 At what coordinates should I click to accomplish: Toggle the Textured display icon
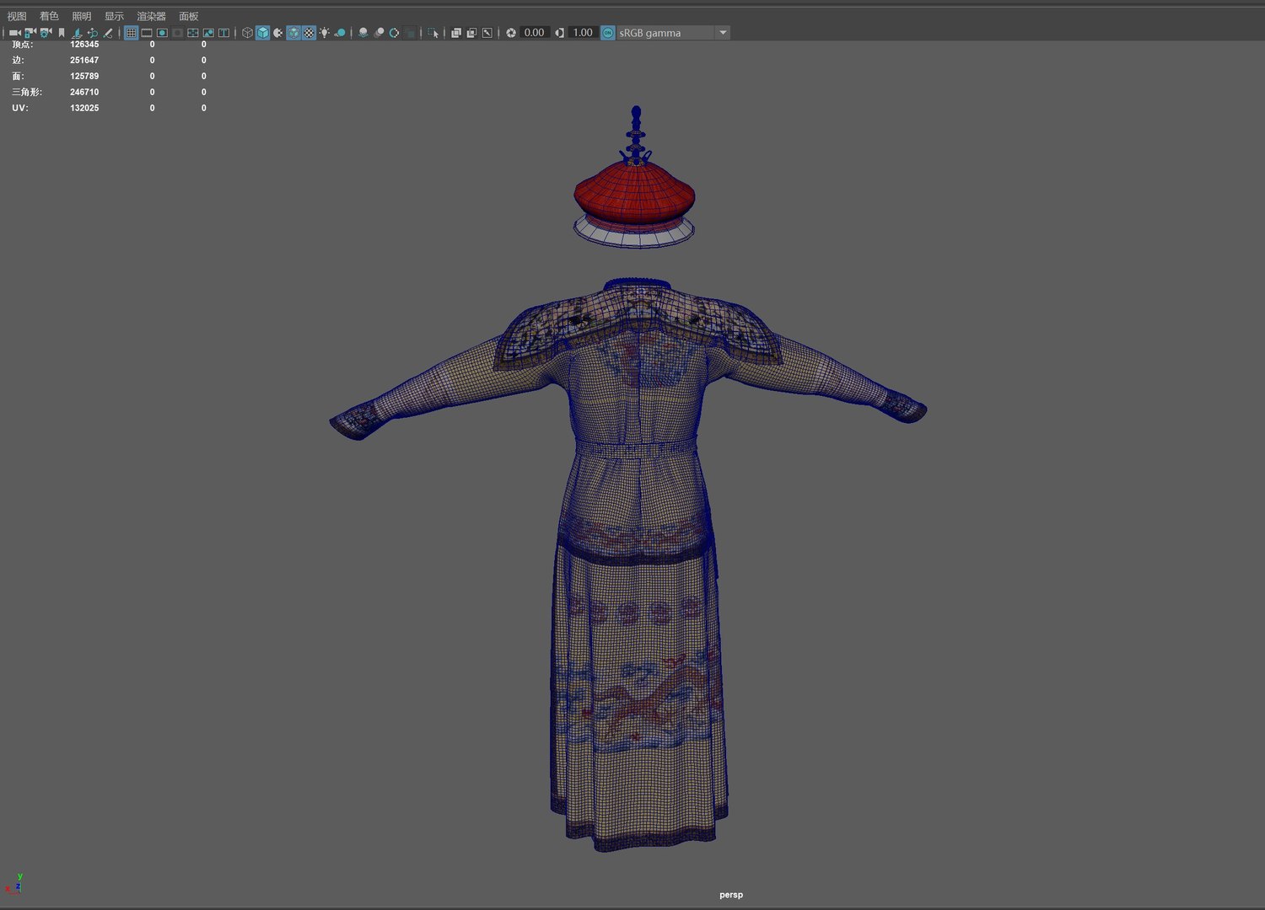(x=309, y=33)
